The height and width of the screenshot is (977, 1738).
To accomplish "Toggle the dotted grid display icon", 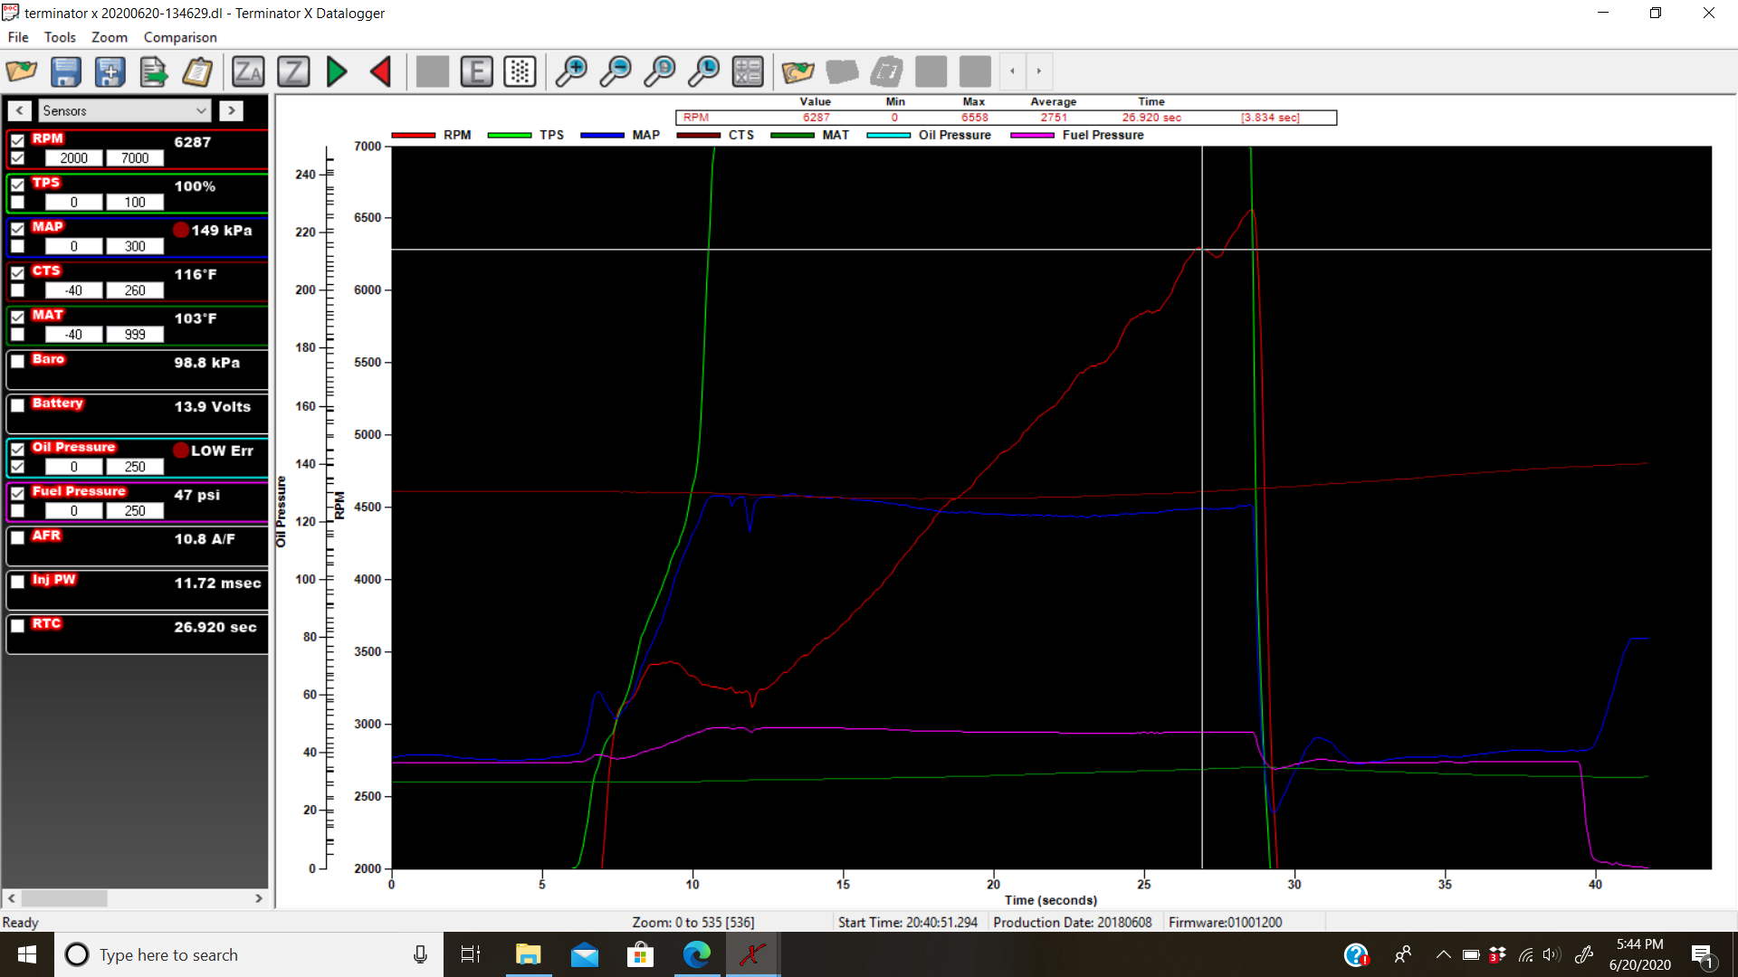I will tap(520, 71).
